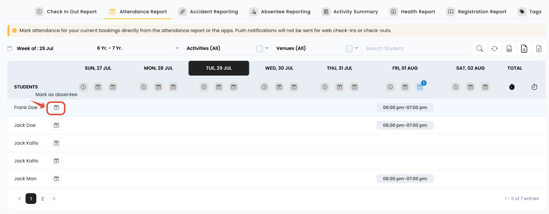The height and width of the screenshot is (214, 549).
Task: Click the student name Frank Doe
Action: pos(26,107)
